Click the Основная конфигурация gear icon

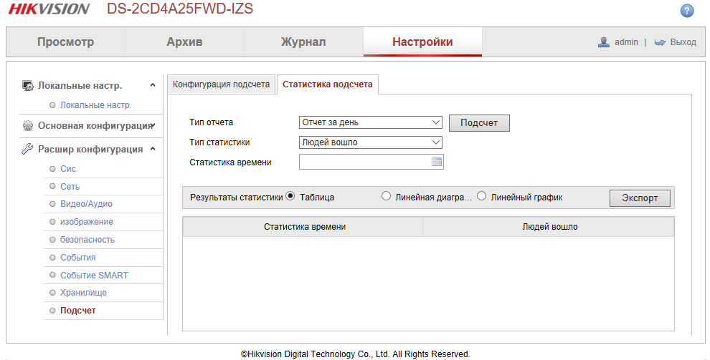pos(28,125)
